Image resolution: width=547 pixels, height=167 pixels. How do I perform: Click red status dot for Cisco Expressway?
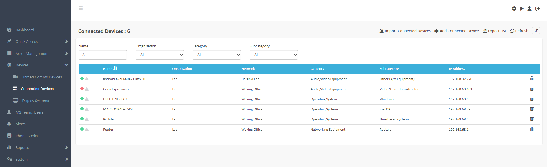pyautogui.click(x=82, y=89)
